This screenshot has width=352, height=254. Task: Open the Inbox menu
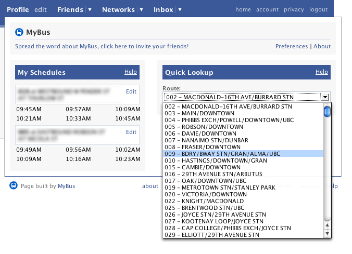tap(163, 10)
